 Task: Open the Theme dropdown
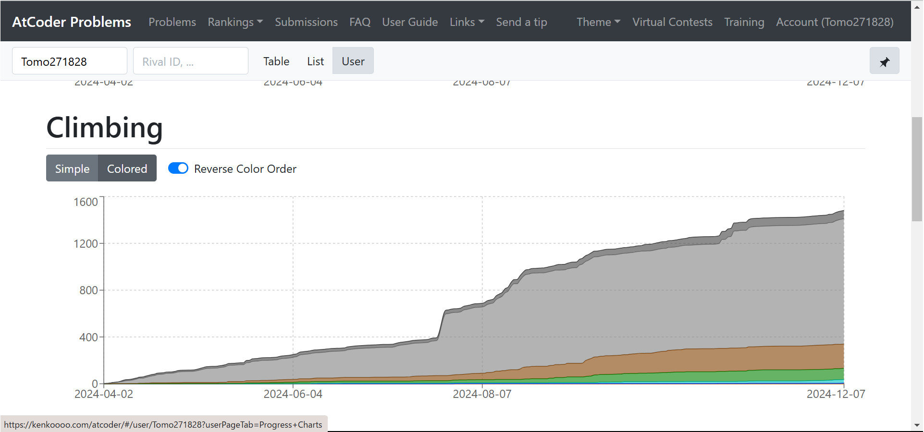[599, 22]
